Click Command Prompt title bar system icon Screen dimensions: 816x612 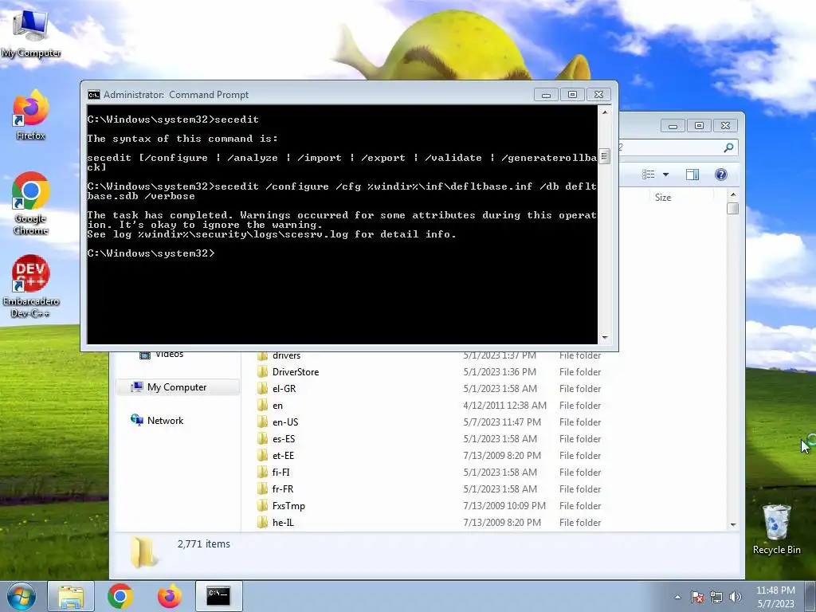[94, 95]
